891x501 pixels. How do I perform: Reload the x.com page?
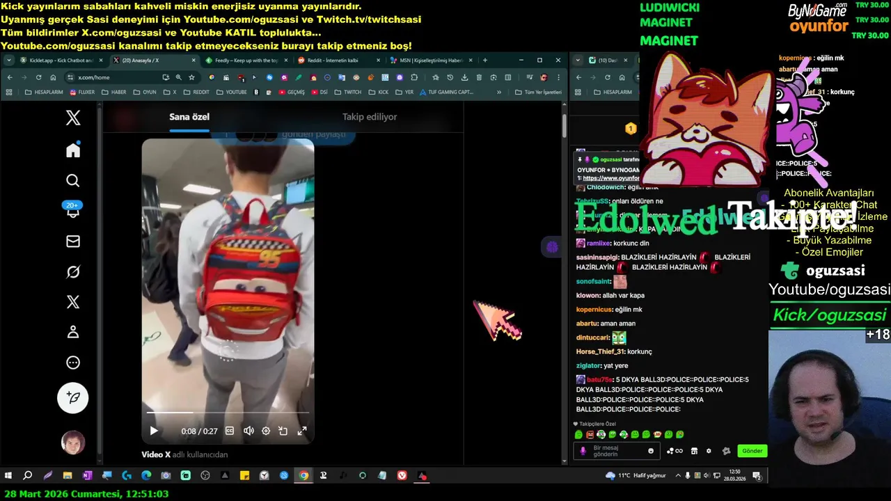click(38, 77)
